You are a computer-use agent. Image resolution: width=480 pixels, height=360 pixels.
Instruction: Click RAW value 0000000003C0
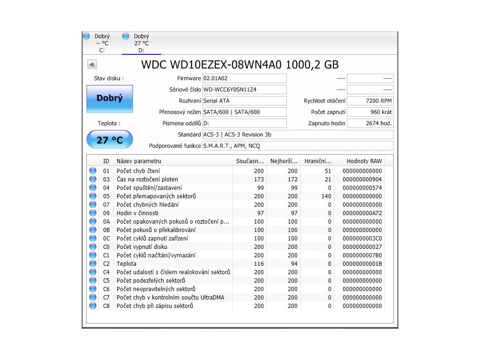click(362, 238)
